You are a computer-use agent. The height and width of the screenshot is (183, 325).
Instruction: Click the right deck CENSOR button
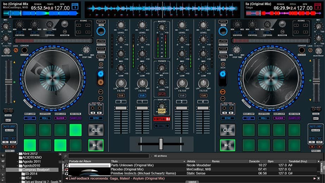tap(302, 50)
